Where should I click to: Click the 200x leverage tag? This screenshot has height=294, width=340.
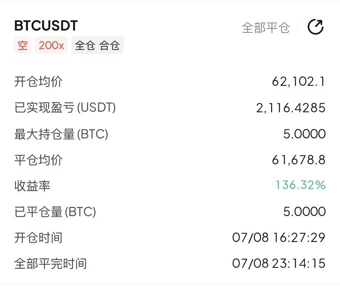coord(51,46)
